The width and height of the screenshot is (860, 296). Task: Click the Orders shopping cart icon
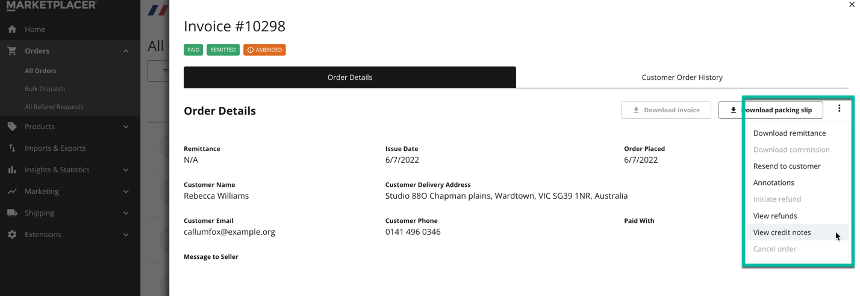point(12,51)
